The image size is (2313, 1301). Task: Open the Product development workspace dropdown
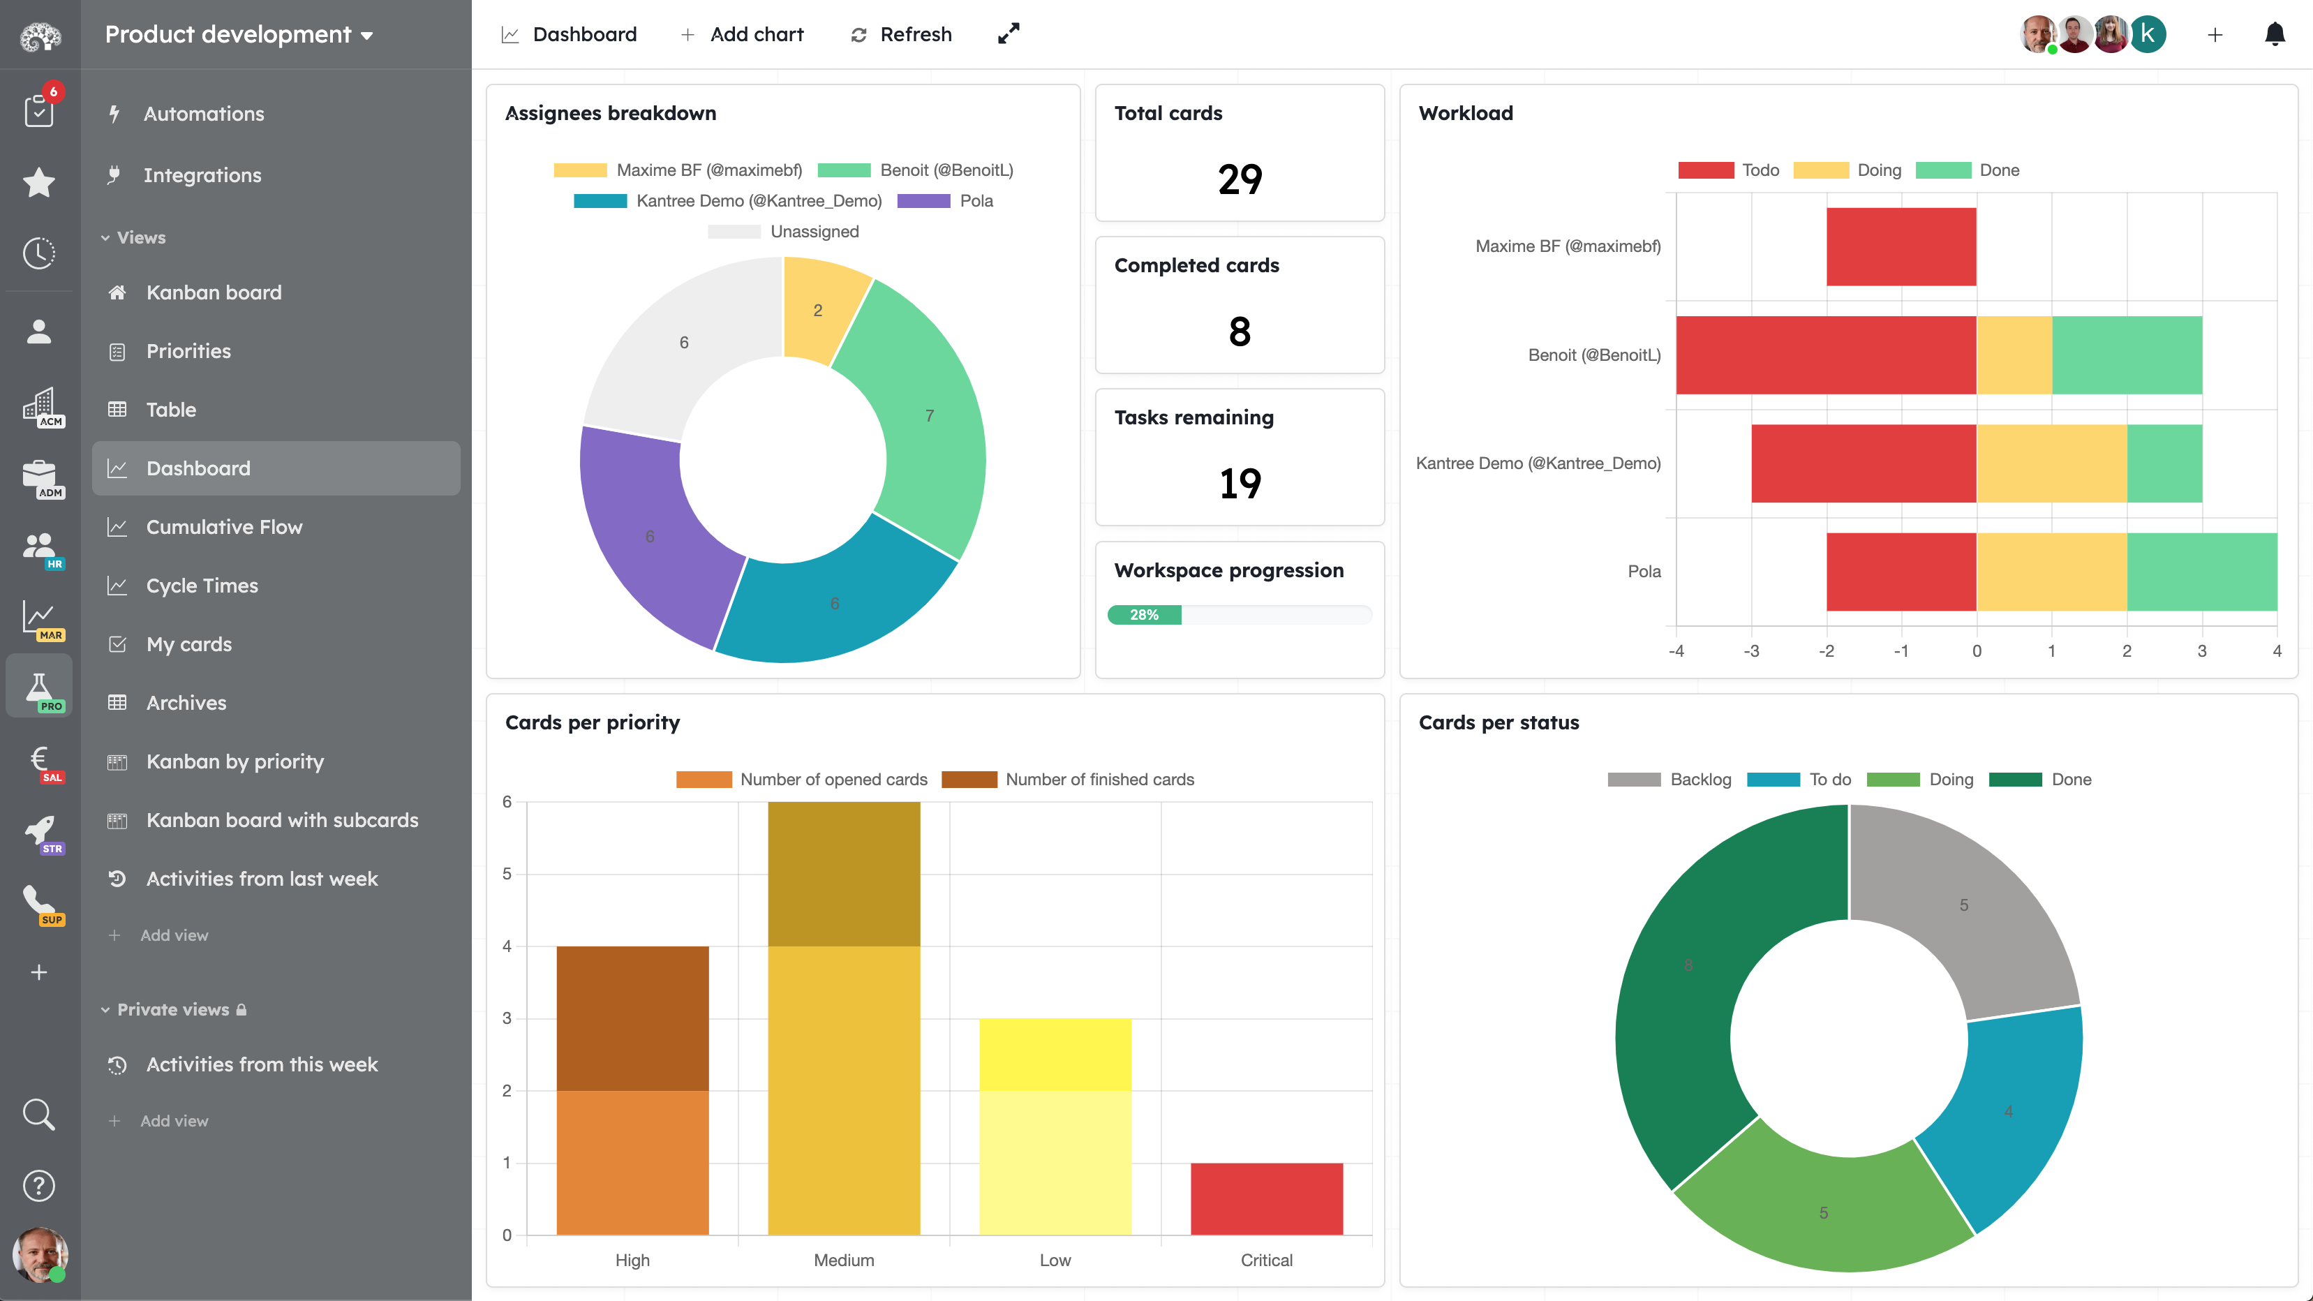239,34
